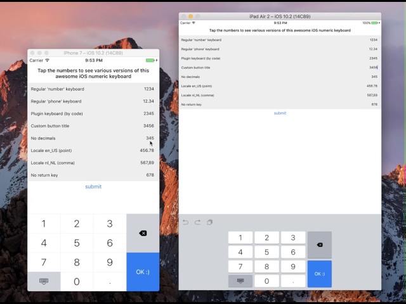Click "Locale nl_NL (comma)" label on iPhone

tap(53, 163)
